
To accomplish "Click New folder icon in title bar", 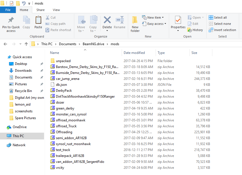I will pyautogui.click(x=18, y=3).
